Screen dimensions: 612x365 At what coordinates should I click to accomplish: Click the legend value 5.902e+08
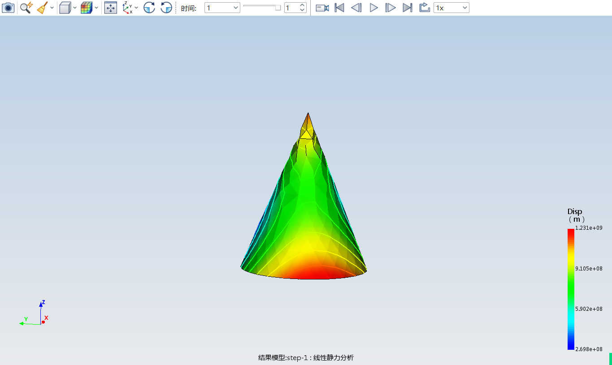589,309
